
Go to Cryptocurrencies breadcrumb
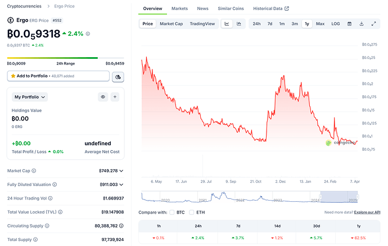(x=24, y=6)
